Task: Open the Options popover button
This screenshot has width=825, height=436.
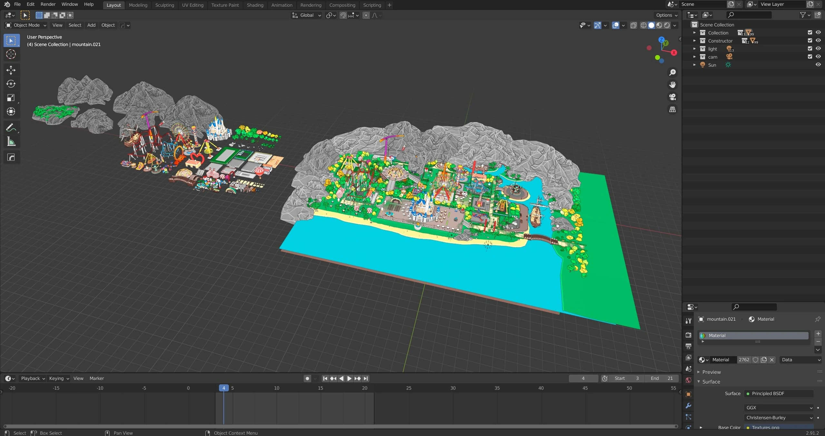Action: [x=666, y=15]
